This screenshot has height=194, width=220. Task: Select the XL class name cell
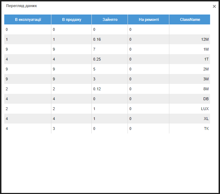[x=206, y=119]
